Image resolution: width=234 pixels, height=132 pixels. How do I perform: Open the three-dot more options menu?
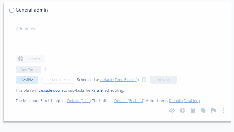pos(224,111)
